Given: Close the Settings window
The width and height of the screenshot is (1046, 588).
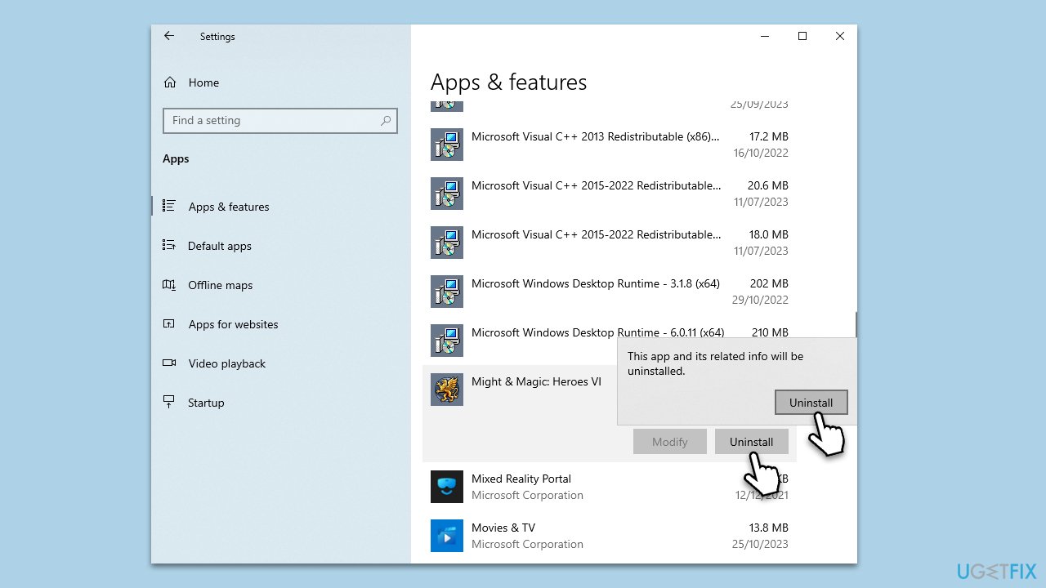Looking at the screenshot, I should pyautogui.click(x=839, y=36).
